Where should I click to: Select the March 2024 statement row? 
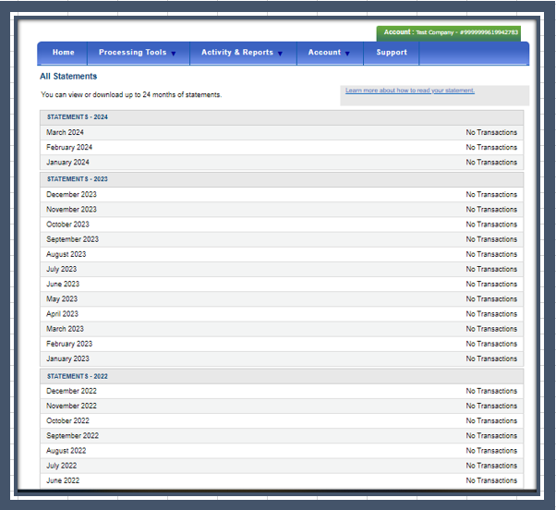282,133
